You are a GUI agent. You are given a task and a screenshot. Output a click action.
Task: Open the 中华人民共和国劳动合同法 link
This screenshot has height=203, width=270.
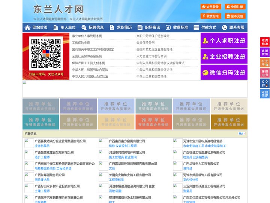pos(90,70)
